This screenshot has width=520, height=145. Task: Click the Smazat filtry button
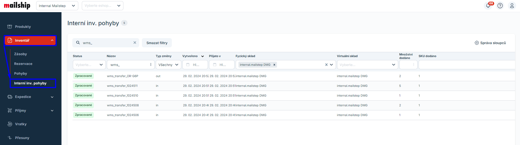157,43
